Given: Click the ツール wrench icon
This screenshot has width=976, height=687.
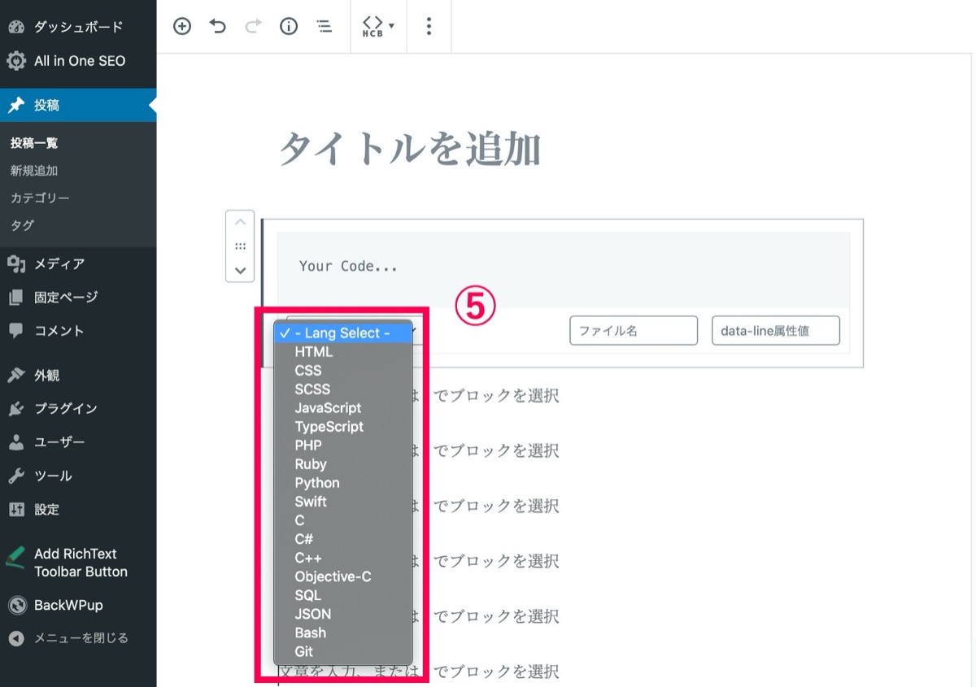Looking at the screenshot, I should pyautogui.click(x=16, y=476).
